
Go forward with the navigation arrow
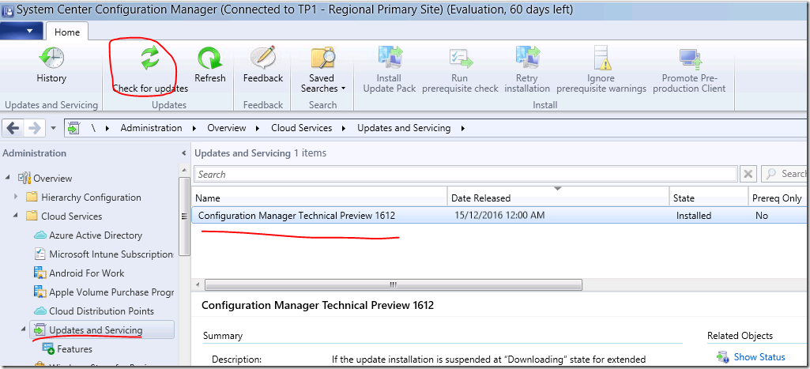[36, 128]
